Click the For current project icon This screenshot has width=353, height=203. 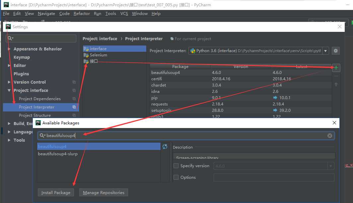pyautogui.click(x=172, y=39)
